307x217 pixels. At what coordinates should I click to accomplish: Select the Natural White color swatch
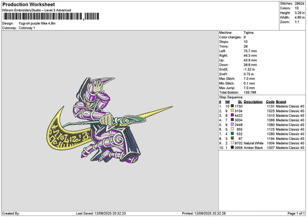pyautogui.click(x=232, y=143)
